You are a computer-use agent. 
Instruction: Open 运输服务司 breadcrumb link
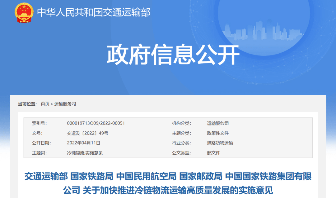pyautogui.click(x=65, y=104)
